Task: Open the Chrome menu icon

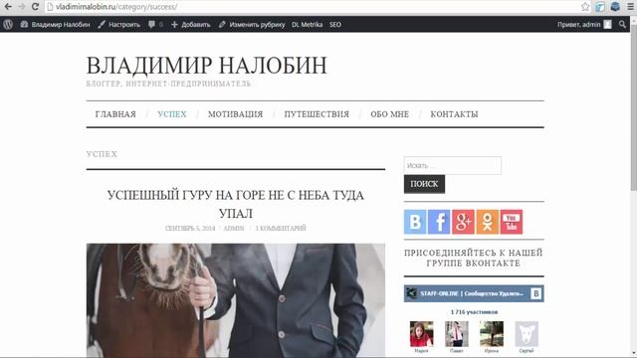Action: pos(630,7)
